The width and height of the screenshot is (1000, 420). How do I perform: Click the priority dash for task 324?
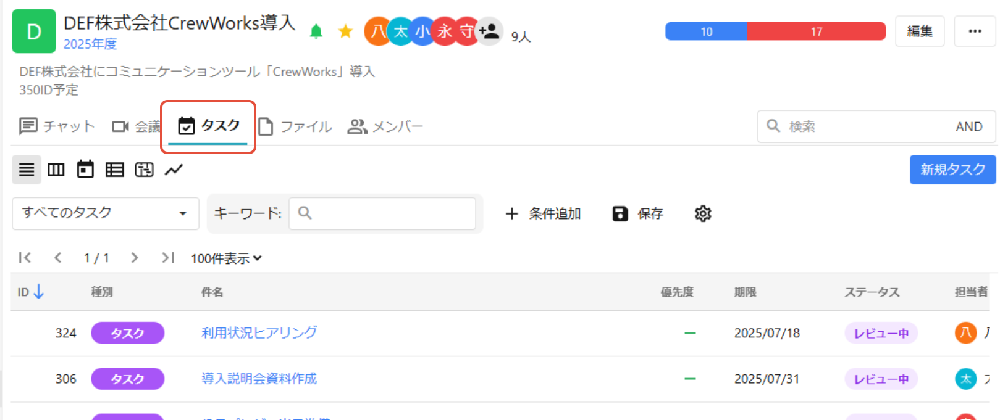(690, 333)
